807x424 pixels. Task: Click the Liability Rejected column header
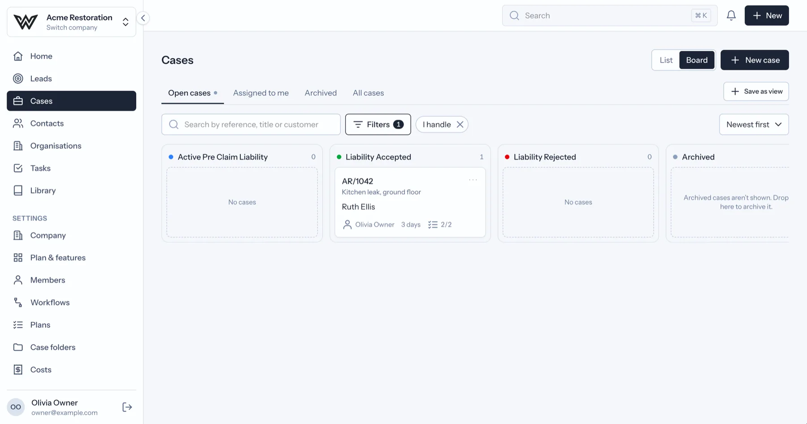(545, 157)
